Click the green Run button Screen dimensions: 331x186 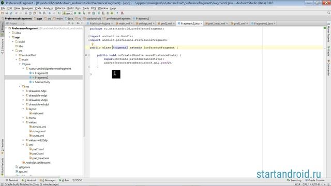point(76,13)
